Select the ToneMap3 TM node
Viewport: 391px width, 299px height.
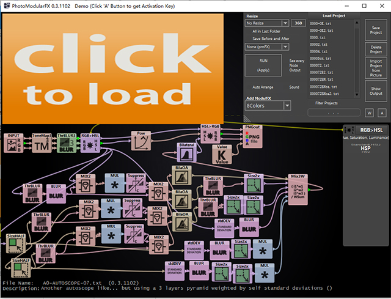42,143
